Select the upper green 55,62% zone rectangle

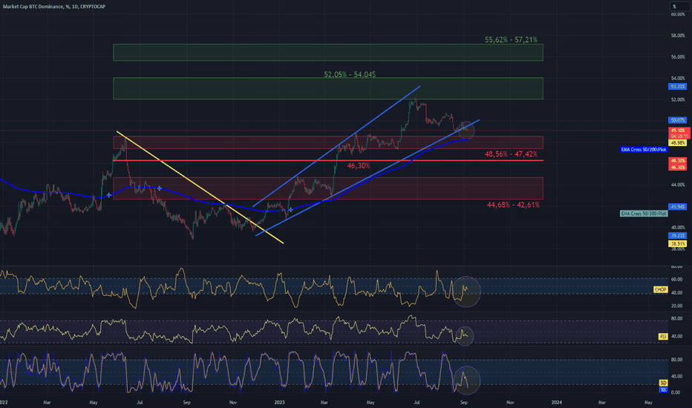328,53
